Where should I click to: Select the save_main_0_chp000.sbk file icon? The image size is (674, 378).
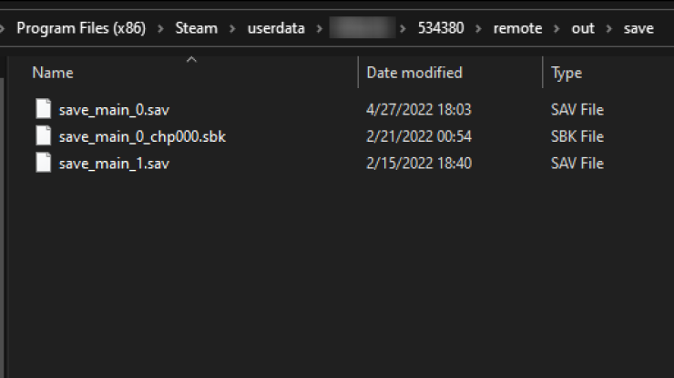click(x=44, y=136)
